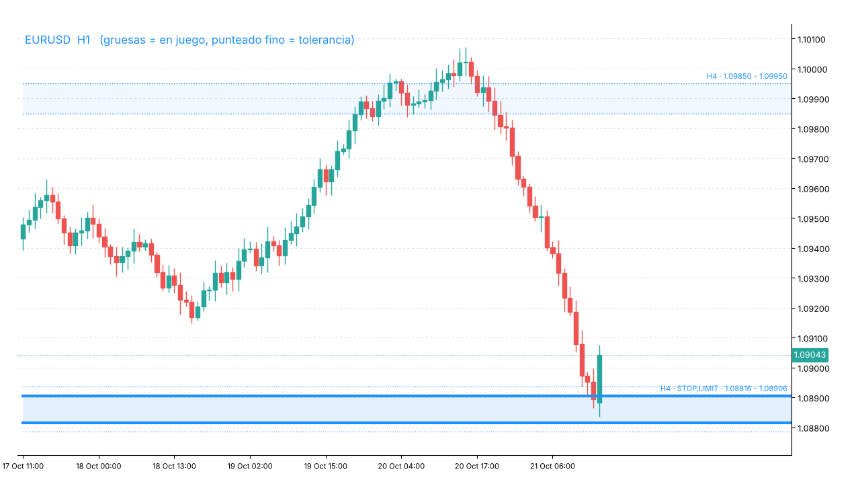Pick the 19 Oct 02:00 time label
The height and width of the screenshot is (484, 860).
pos(250,466)
